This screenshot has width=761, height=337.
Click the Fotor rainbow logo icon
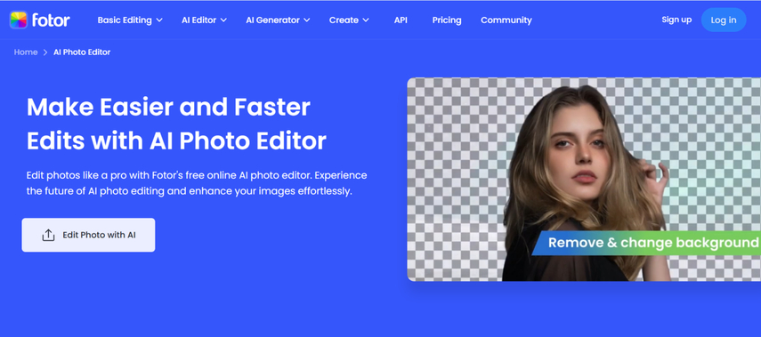19,20
